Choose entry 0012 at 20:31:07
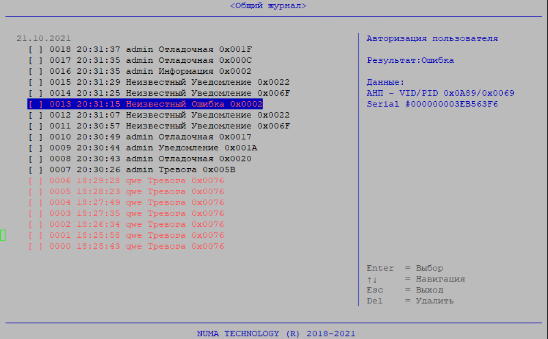This screenshot has width=548, height=339. pos(170,116)
